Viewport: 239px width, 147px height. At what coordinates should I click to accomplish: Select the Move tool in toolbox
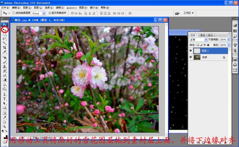click(x=5, y=30)
